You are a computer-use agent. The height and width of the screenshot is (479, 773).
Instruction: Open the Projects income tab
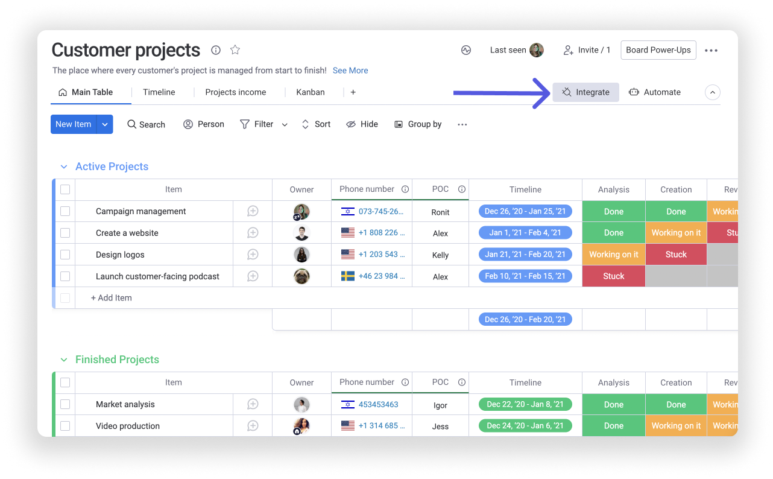(235, 92)
